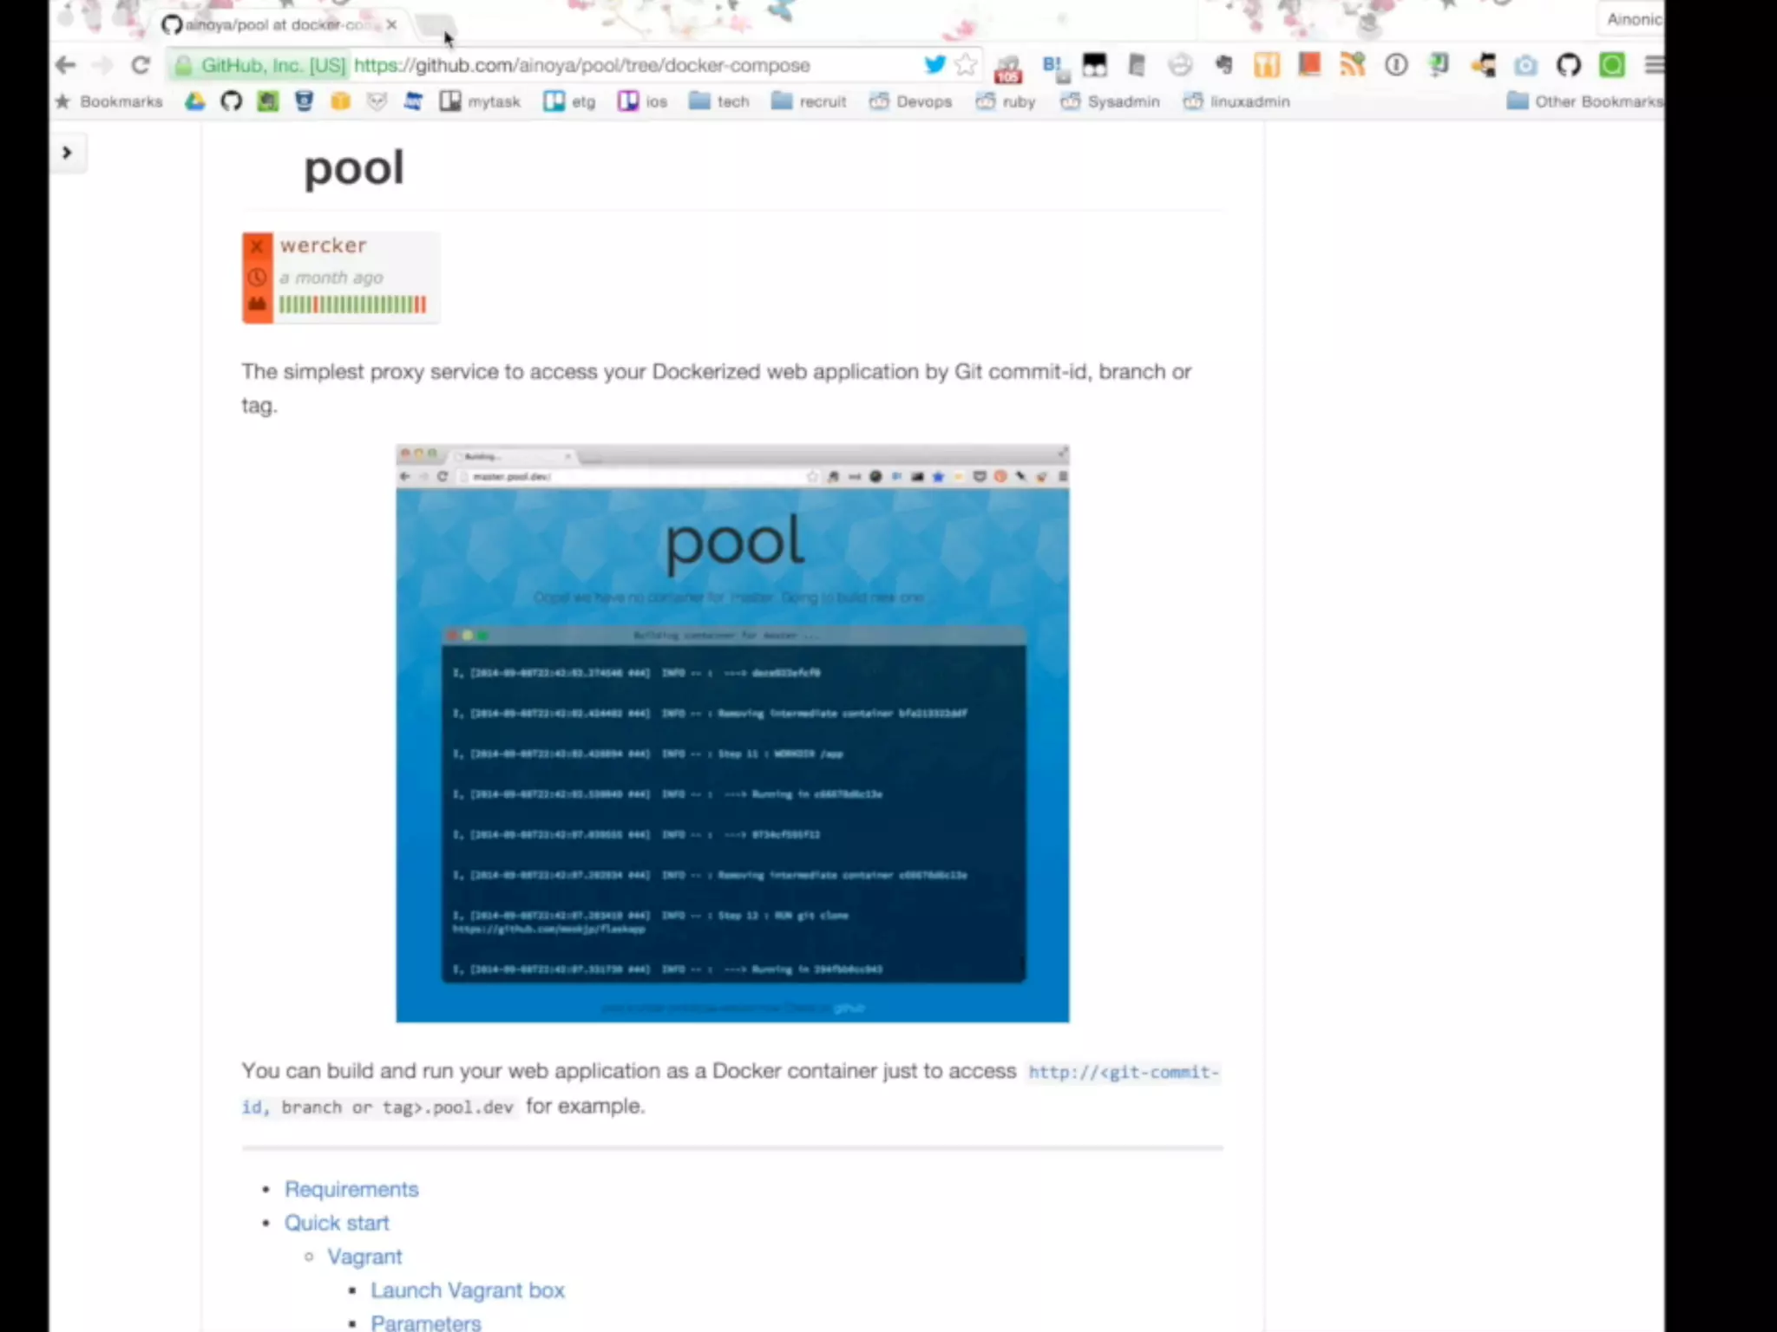Click the Twitter bird extension icon
This screenshot has height=1332, width=1777.
click(934, 65)
